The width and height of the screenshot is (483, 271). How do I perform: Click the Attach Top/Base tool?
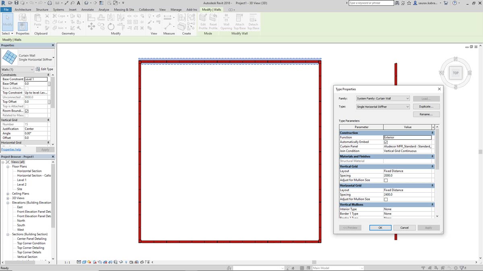coord(239,22)
